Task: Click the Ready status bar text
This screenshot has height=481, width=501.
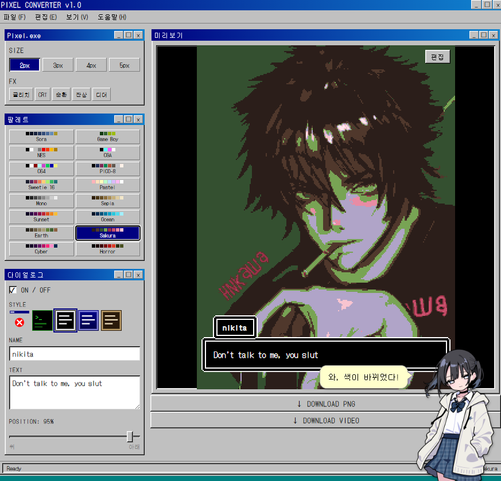Action: tap(14, 468)
